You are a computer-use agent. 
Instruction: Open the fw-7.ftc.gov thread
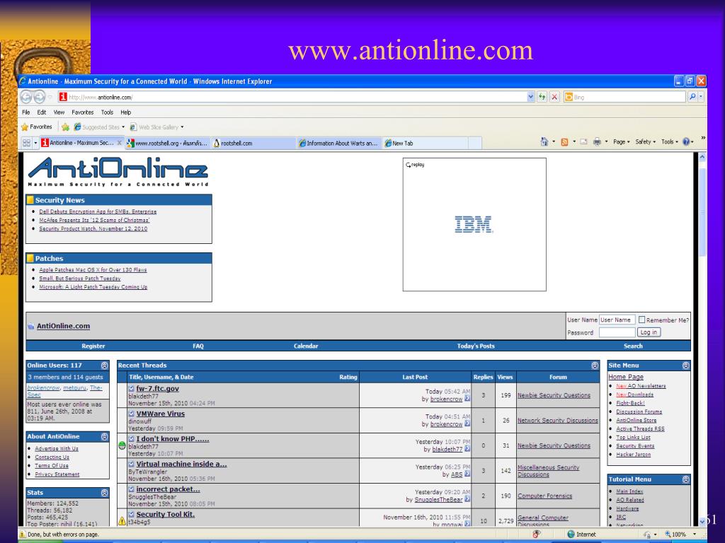tap(157, 389)
